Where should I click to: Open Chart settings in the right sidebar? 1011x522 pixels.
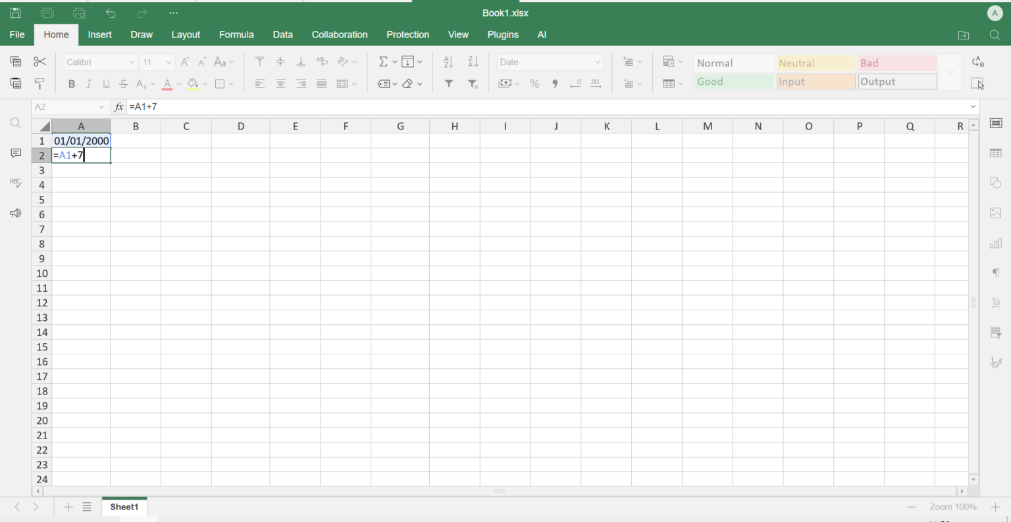click(x=996, y=243)
